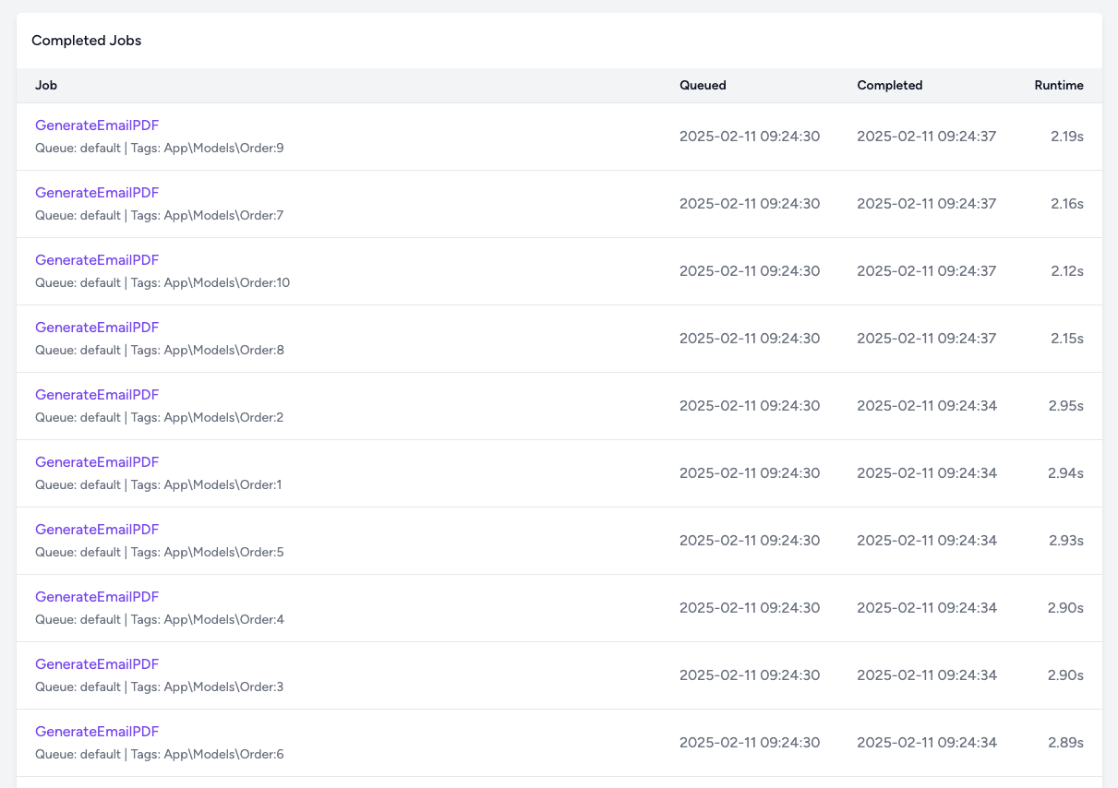Screen dimensions: 1118x788
Task: Select the 2.89s runtime value
Action: click(1065, 743)
